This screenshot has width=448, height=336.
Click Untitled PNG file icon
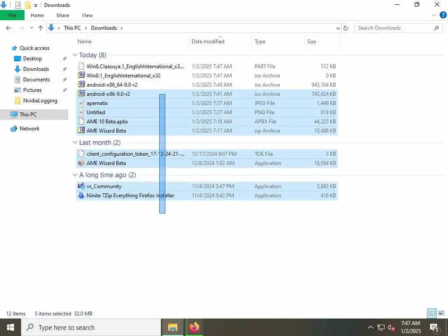coord(81,112)
